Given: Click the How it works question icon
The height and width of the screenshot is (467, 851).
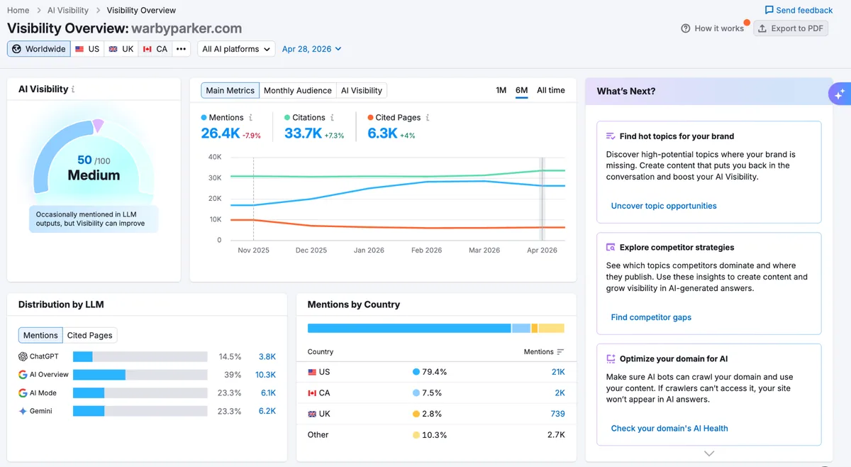Looking at the screenshot, I should (x=686, y=28).
